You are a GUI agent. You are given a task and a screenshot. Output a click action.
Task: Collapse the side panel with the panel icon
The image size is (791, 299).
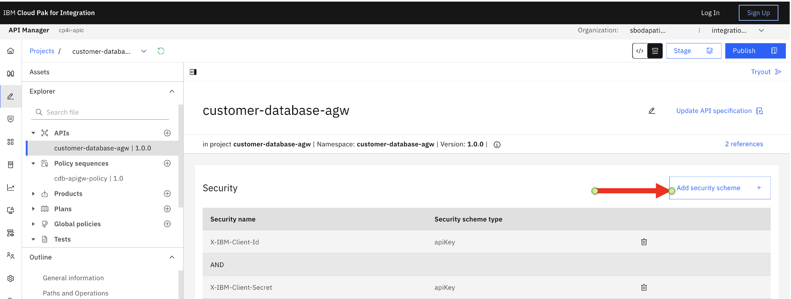pos(193,72)
